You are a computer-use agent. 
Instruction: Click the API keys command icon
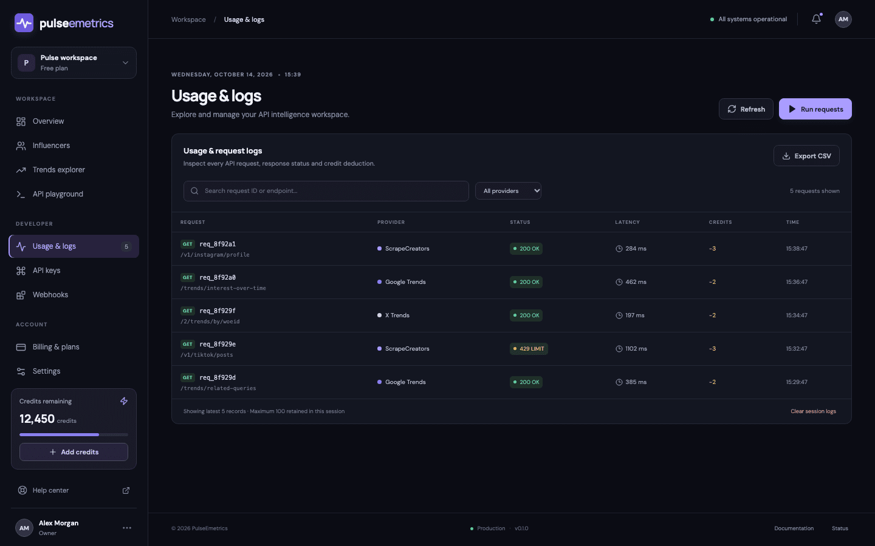pyautogui.click(x=21, y=271)
